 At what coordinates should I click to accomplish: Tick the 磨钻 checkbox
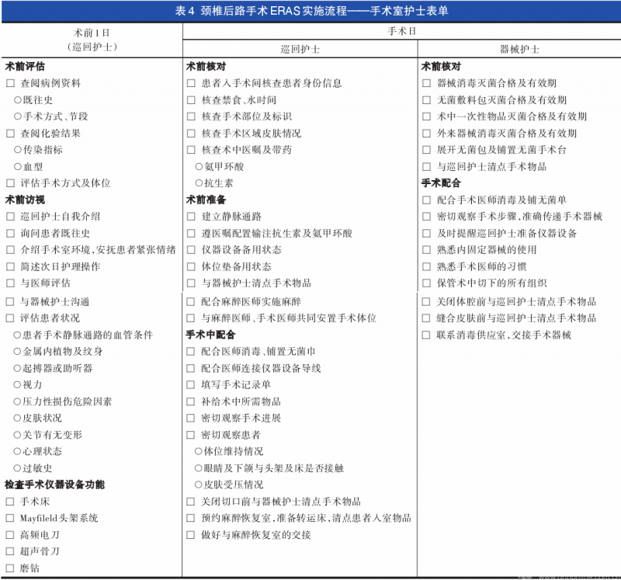pos(10,568)
